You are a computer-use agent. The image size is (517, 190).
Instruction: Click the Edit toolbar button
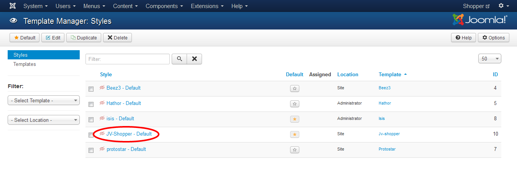coord(53,38)
